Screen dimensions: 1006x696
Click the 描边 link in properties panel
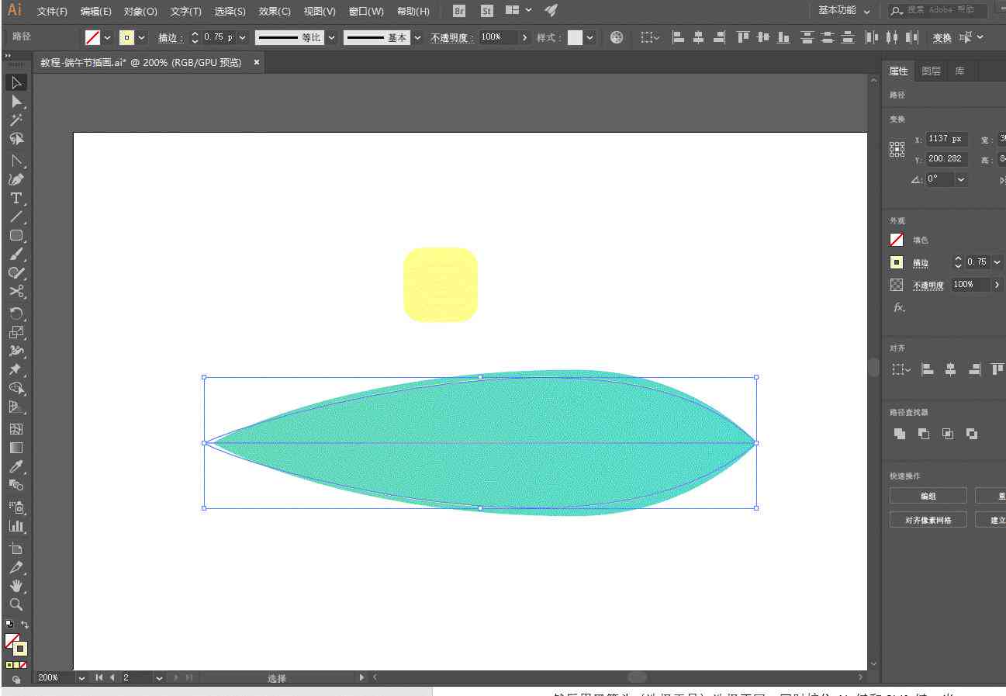[921, 263]
